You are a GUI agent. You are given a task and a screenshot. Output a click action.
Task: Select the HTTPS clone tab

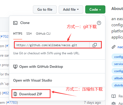tap(18, 34)
